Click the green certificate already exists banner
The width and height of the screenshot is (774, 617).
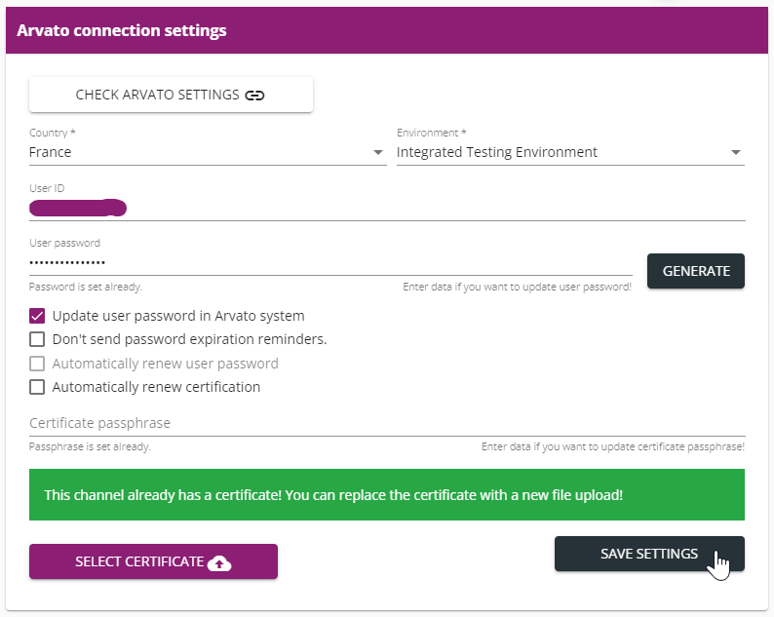[x=387, y=494]
